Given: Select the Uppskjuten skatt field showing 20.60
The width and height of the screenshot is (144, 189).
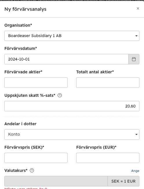Looking at the screenshot, I should click(72, 106).
